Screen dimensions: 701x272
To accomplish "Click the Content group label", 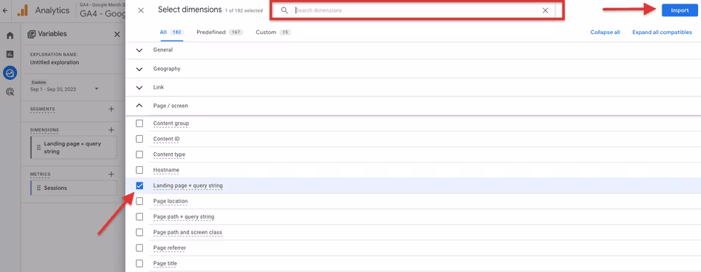I will (x=171, y=123).
